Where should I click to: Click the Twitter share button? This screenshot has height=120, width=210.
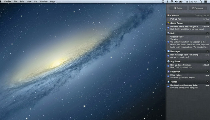(x=178, y=8)
